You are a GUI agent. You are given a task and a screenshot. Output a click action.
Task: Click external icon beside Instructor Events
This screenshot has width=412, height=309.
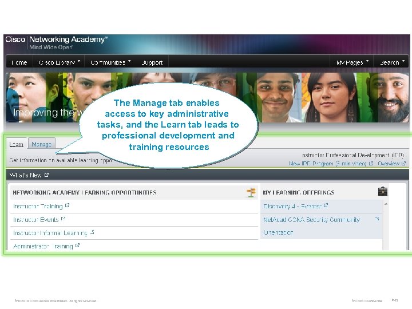coord(63,219)
